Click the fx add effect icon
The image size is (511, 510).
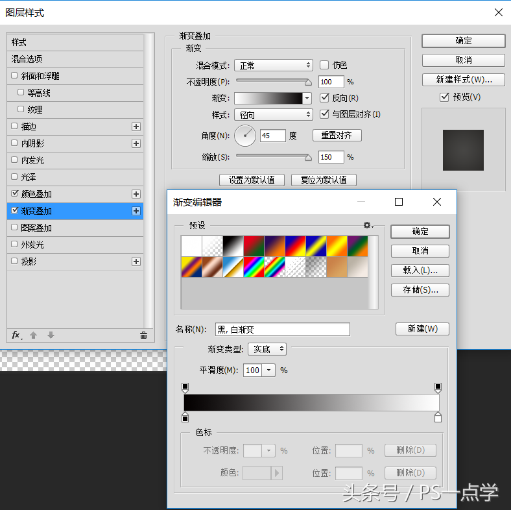click(17, 335)
